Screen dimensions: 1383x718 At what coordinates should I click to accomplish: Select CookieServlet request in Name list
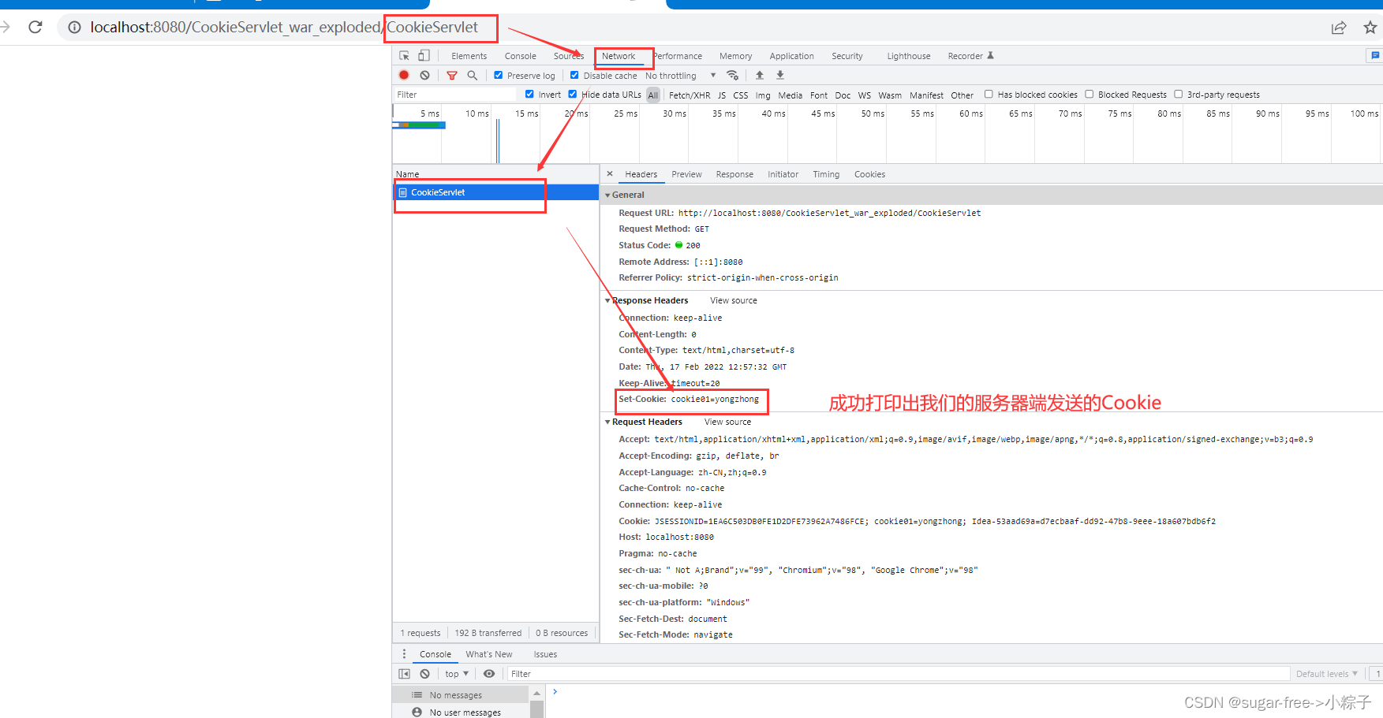pyautogui.click(x=495, y=192)
